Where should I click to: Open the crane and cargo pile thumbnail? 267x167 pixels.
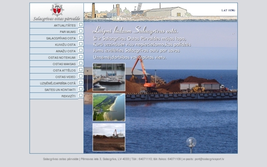[x=108, y=137]
